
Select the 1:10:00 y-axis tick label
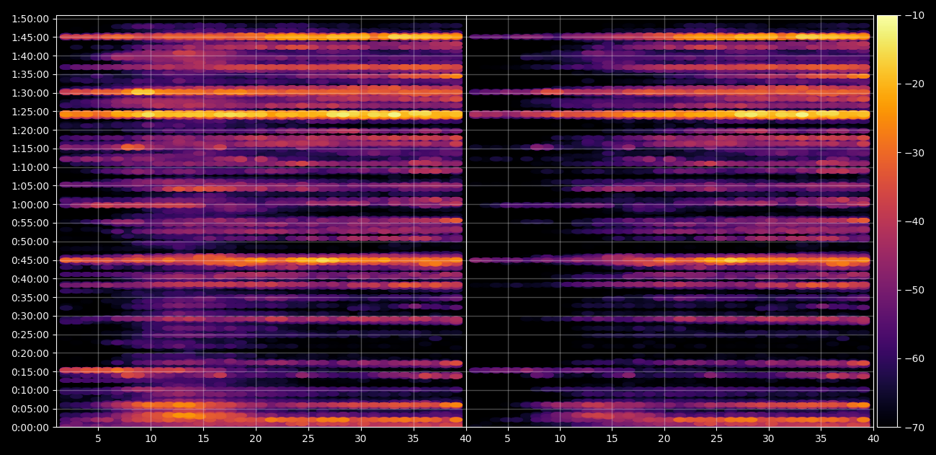pos(31,167)
